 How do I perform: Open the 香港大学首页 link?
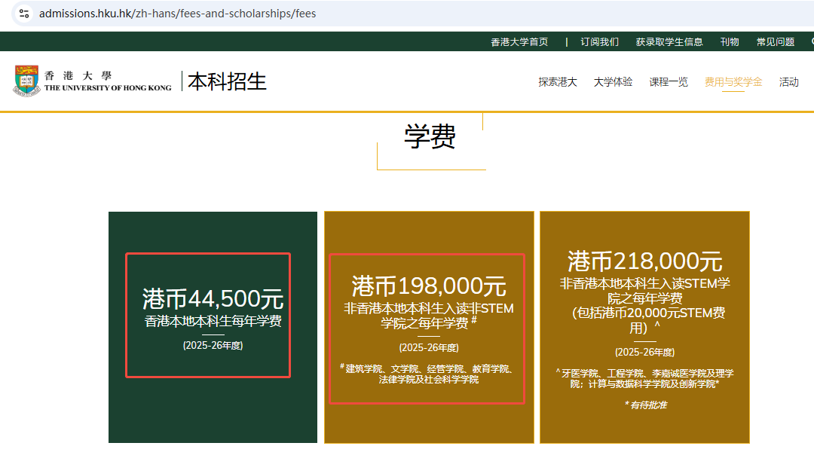pos(519,42)
